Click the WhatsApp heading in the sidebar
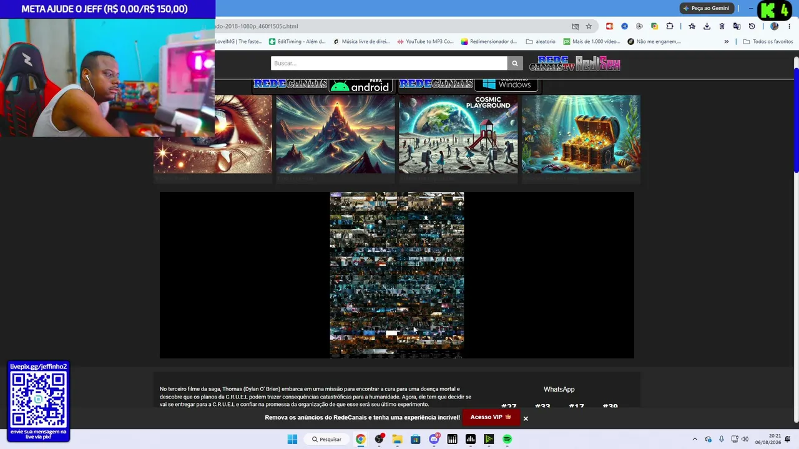 (559, 389)
